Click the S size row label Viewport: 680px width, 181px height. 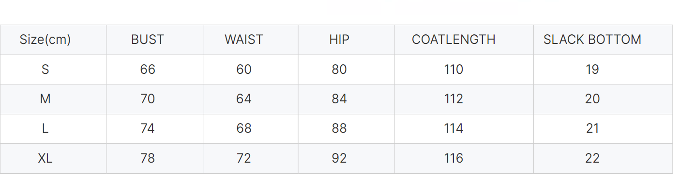pos(45,70)
